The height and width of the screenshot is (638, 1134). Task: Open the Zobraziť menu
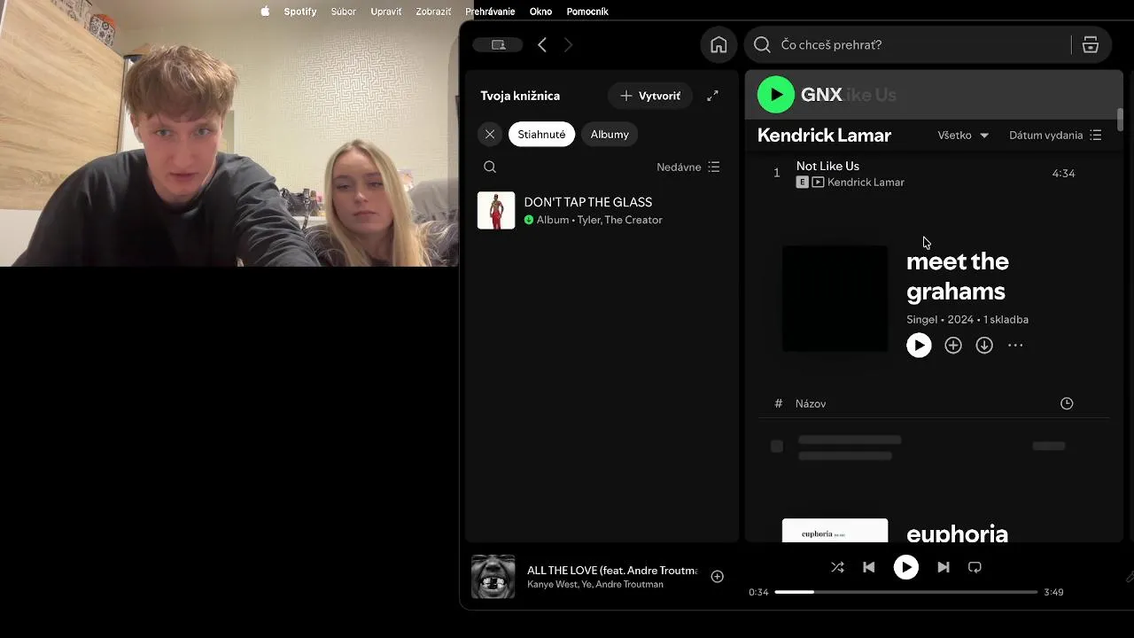pyautogui.click(x=433, y=12)
